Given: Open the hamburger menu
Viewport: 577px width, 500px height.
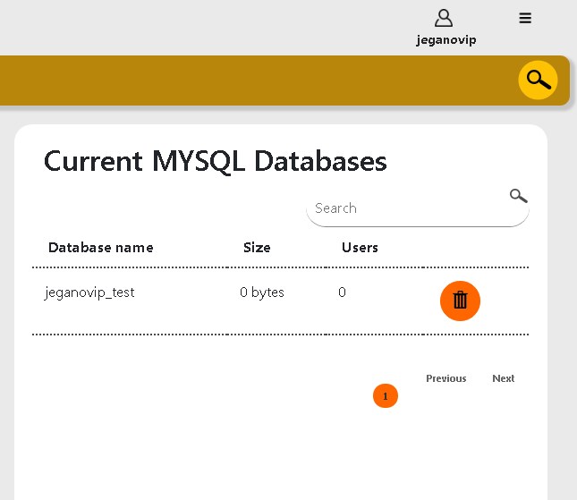Looking at the screenshot, I should [x=525, y=18].
